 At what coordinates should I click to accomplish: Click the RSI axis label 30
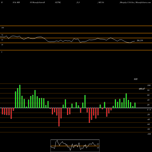coord(2,45)
